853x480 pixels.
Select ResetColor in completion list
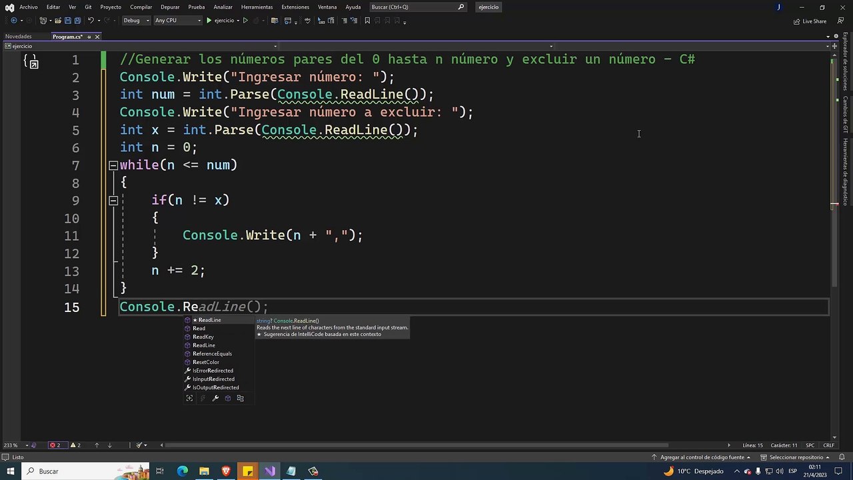(x=206, y=362)
